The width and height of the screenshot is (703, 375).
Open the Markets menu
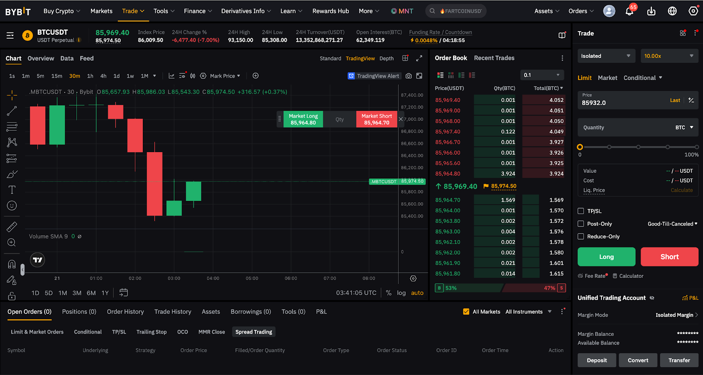pyautogui.click(x=101, y=11)
